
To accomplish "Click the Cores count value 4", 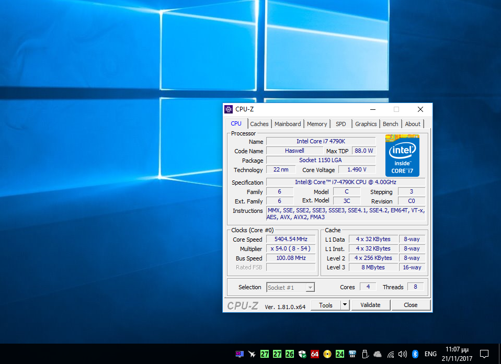I will coord(368,287).
